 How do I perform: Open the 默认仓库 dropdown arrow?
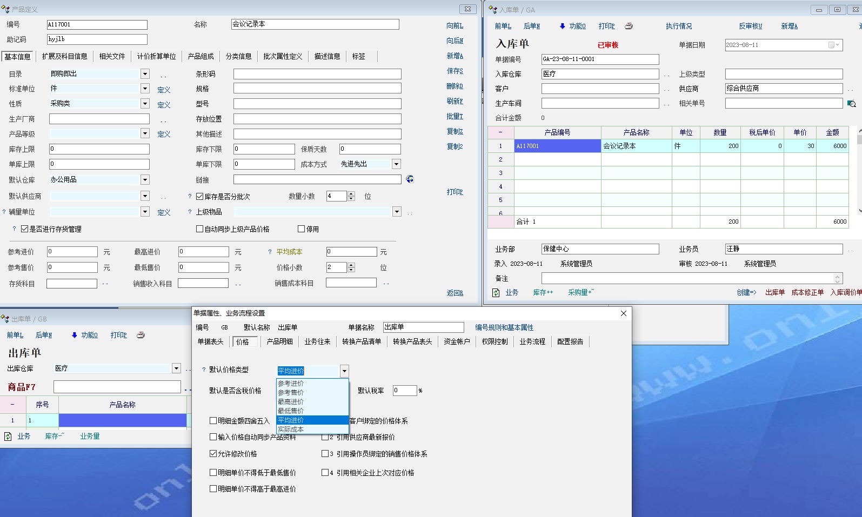pyautogui.click(x=145, y=179)
